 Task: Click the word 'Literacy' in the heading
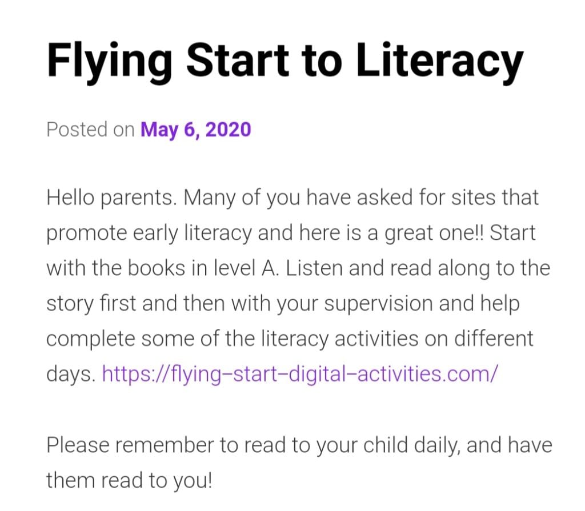pos(439,62)
